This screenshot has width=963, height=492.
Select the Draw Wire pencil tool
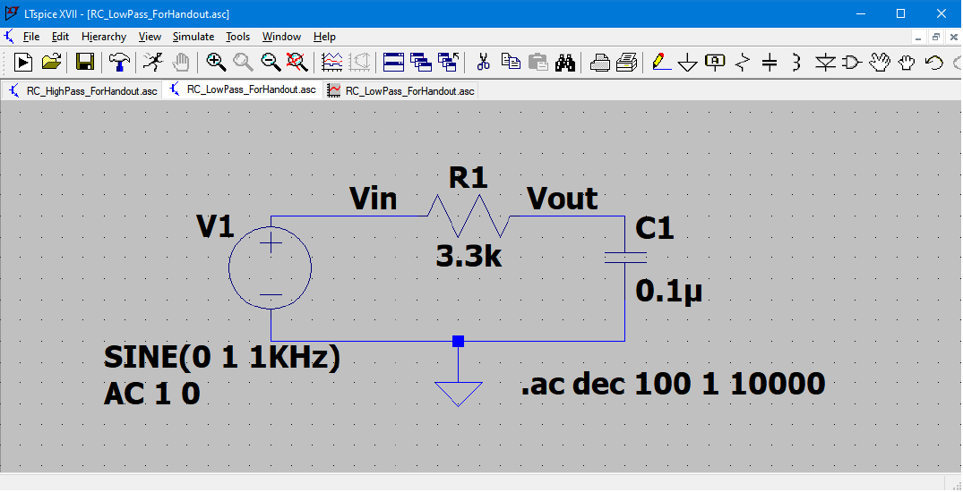click(660, 62)
